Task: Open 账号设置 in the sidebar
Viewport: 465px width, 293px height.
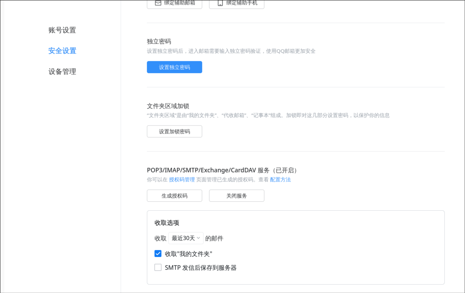Action: pyautogui.click(x=62, y=30)
